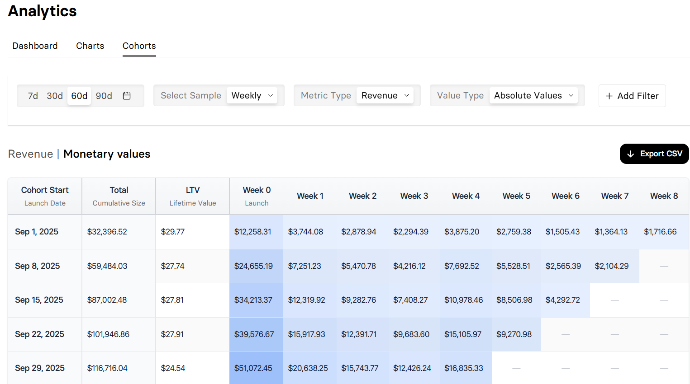Click the $1,716.66 Week 8 cell

664,232
